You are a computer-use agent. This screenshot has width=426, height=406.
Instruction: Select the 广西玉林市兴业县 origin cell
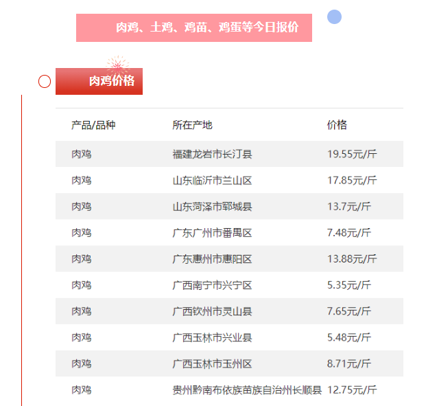(x=212, y=337)
